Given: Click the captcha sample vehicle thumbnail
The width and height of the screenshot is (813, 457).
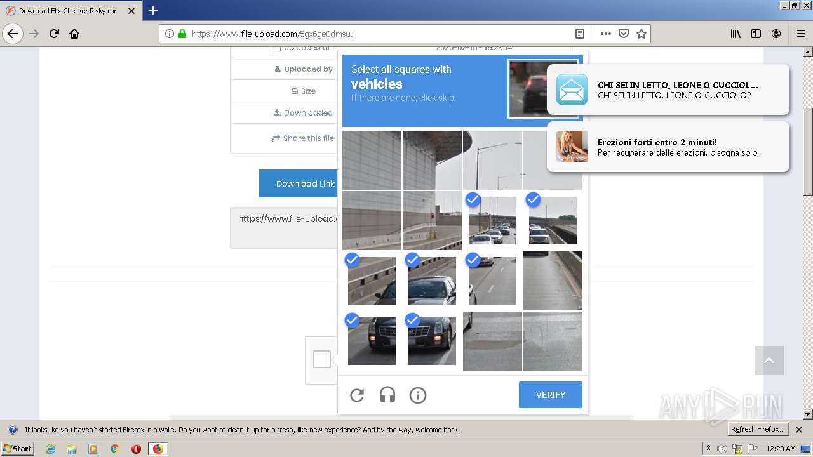Looking at the screenshot, I should [x=543, y=89].
